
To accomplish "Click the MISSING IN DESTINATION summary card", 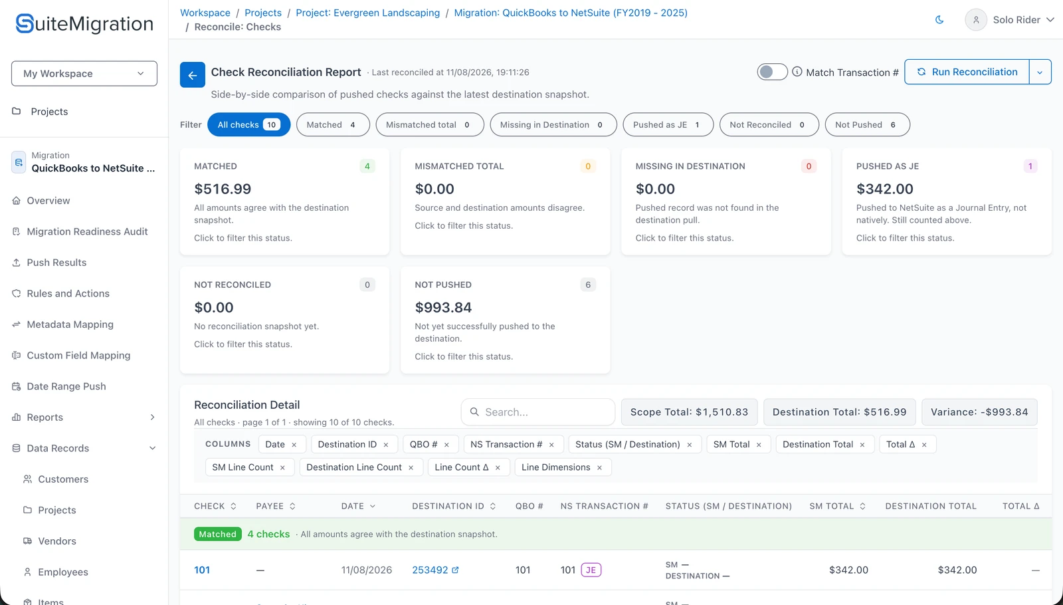I will (726, 201).
